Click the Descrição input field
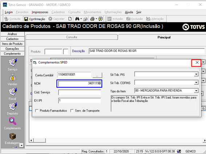 (147, 51)
